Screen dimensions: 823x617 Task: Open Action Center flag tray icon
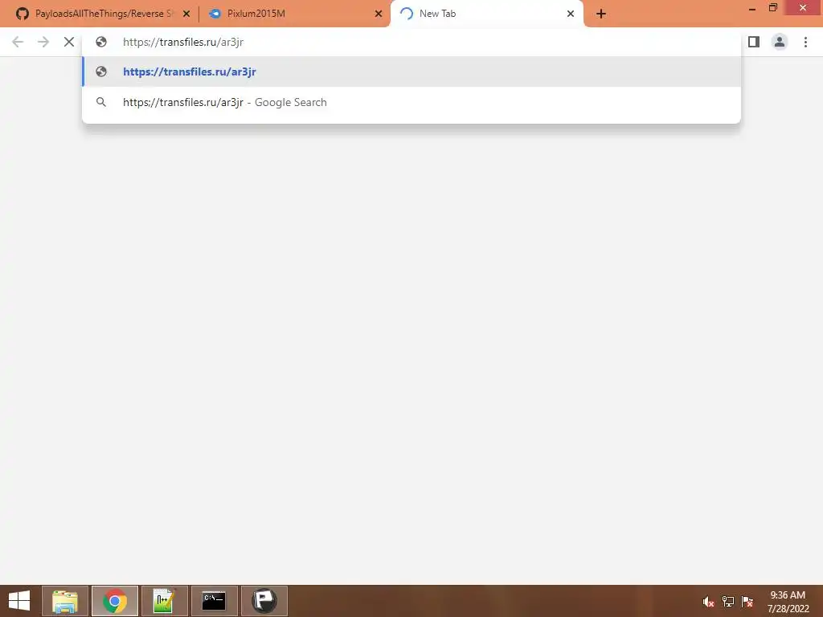pyautogui.click(x=747, y=601)
